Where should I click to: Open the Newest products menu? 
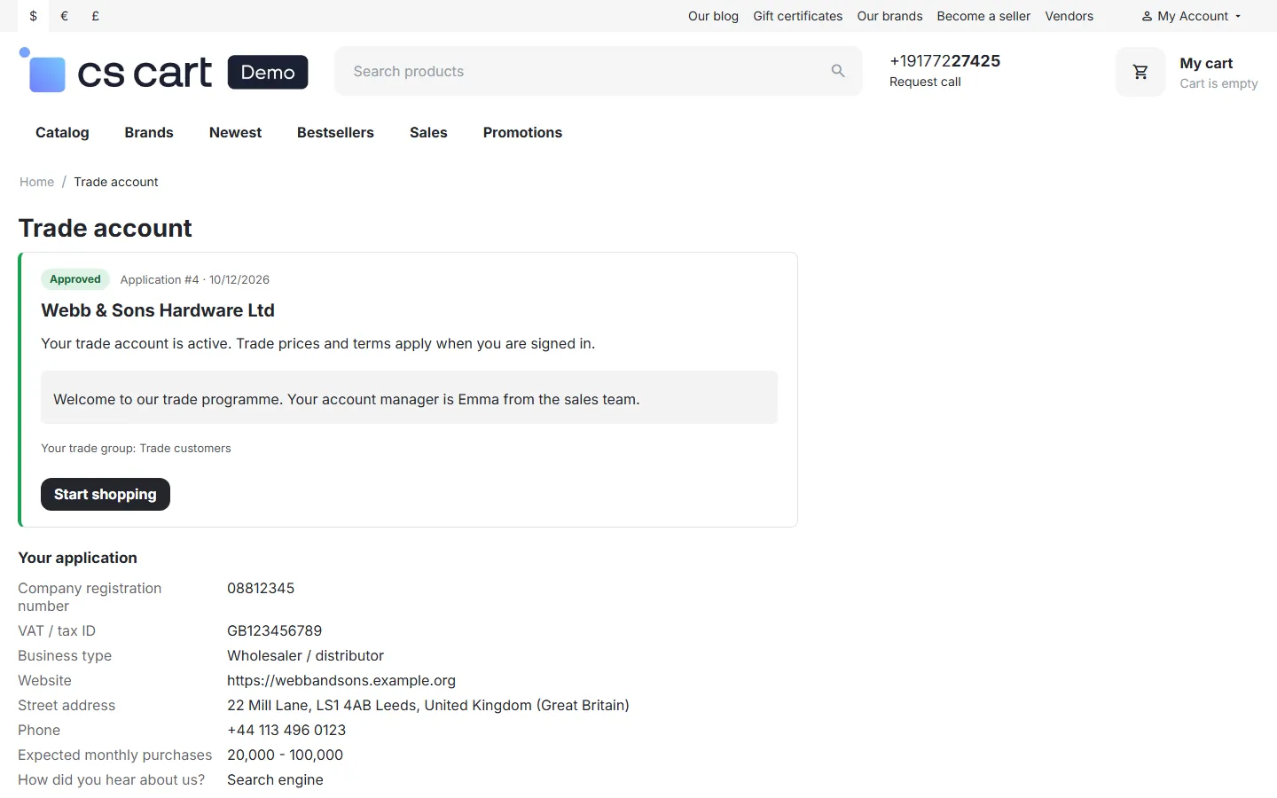pyautogui.click(x=235, y=132)
